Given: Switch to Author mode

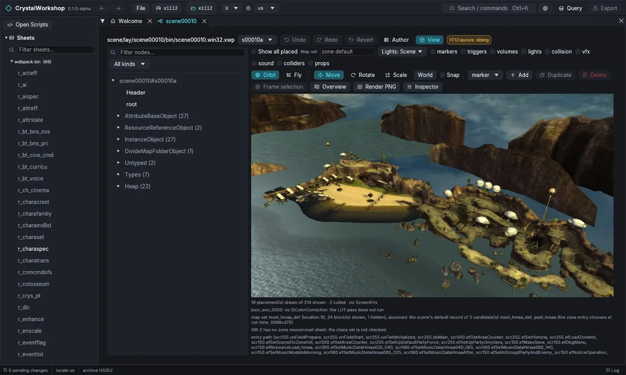Looking at the screenshot, I should (396, 40).
